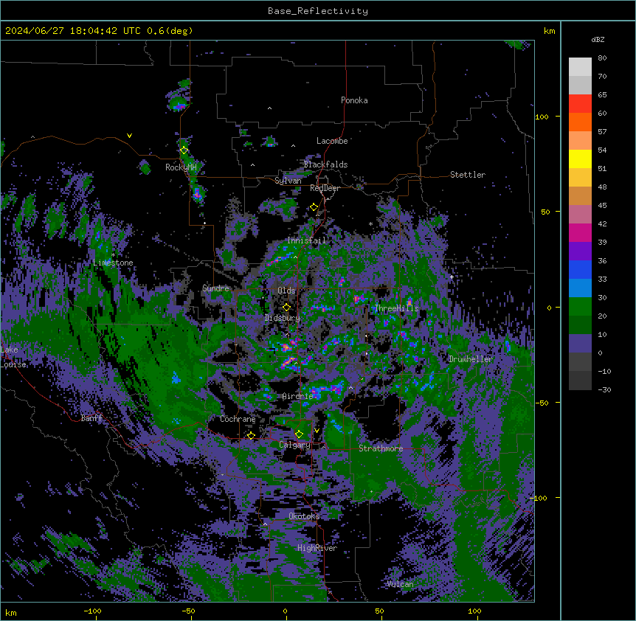Click the yellow diamond marker above Calgary label
Viewport: 636px width, 621px height.
click(299, 434)
